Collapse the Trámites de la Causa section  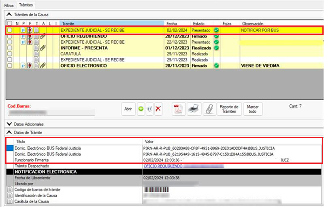(x=10, y=15)
